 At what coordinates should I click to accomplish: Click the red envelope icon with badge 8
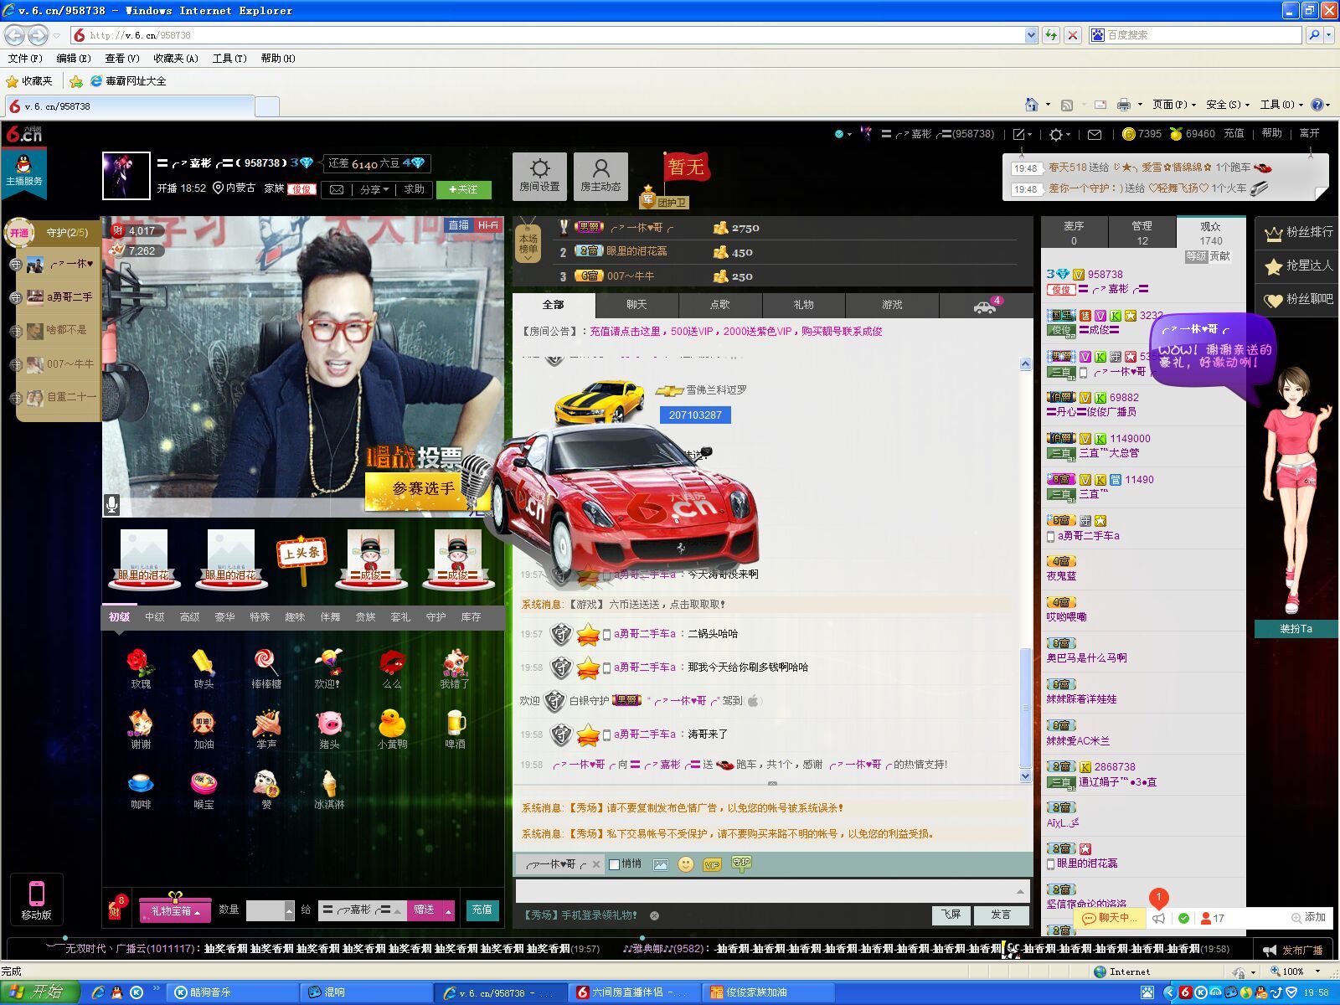tap(116, 908)
